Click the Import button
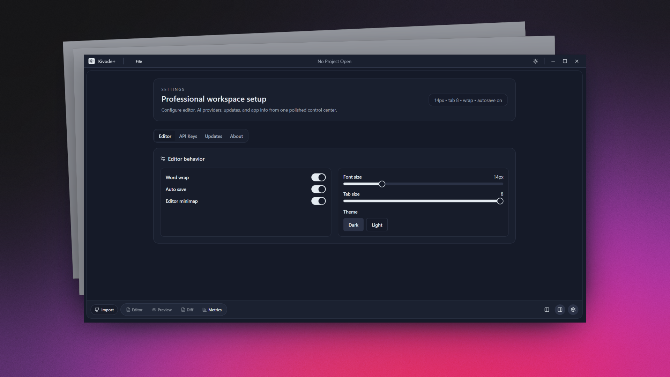 pos(104,310)
